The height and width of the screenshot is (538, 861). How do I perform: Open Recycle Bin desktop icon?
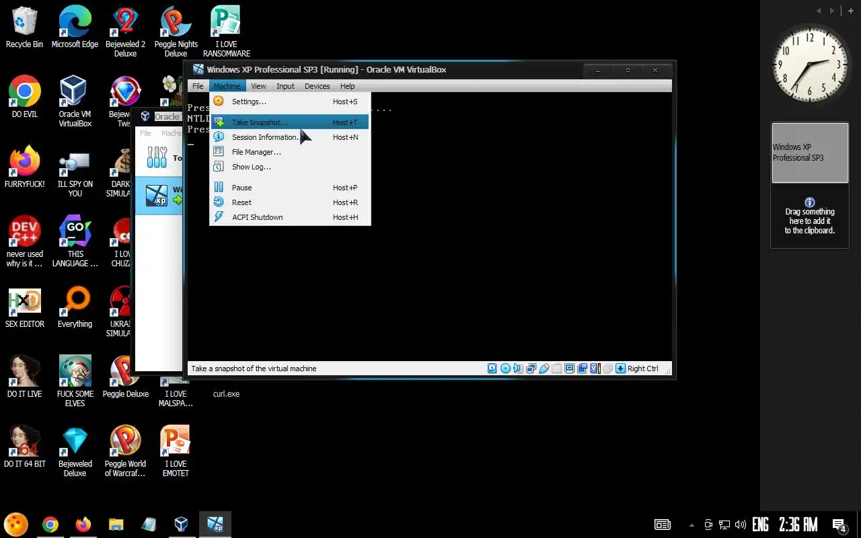24,28
